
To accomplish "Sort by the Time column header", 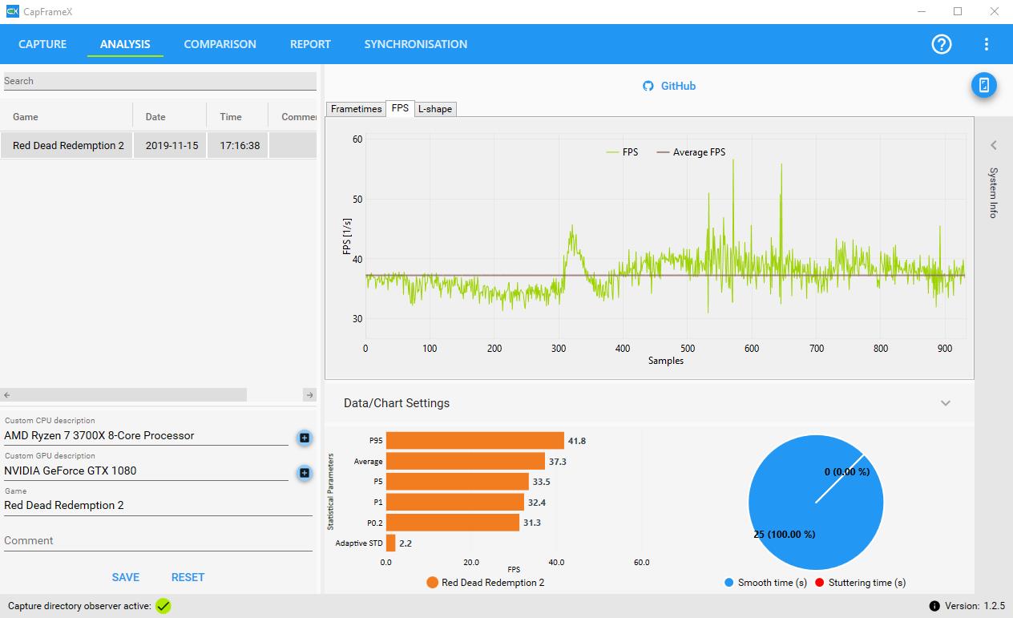I will click(x=237, y=117).
